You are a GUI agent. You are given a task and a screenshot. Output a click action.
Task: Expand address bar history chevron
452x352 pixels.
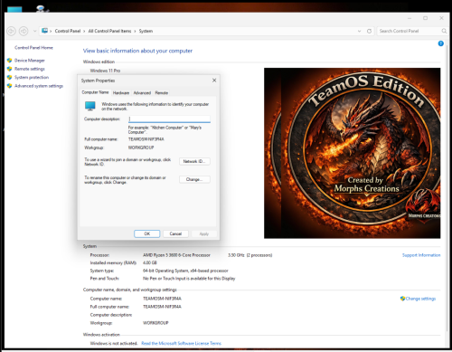pyautogui.click(x=359, y=31)
